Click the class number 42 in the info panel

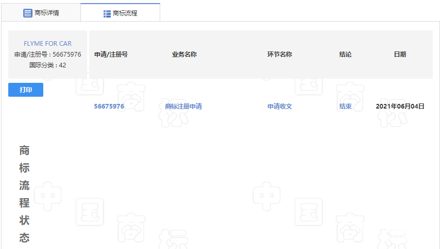coord(62,65)
